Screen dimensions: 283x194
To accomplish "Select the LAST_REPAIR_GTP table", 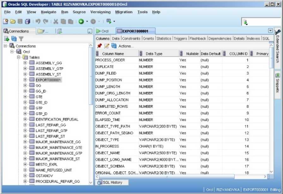I will click(51, 130).
